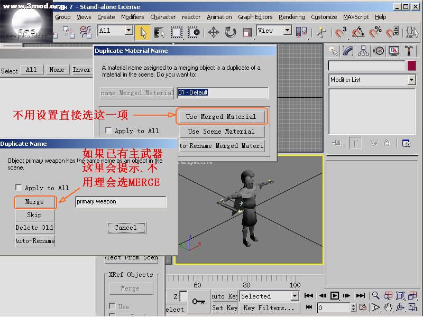423x317 pixels.
Task: Open the Graph Editors menu
Action: coord(255,17)
